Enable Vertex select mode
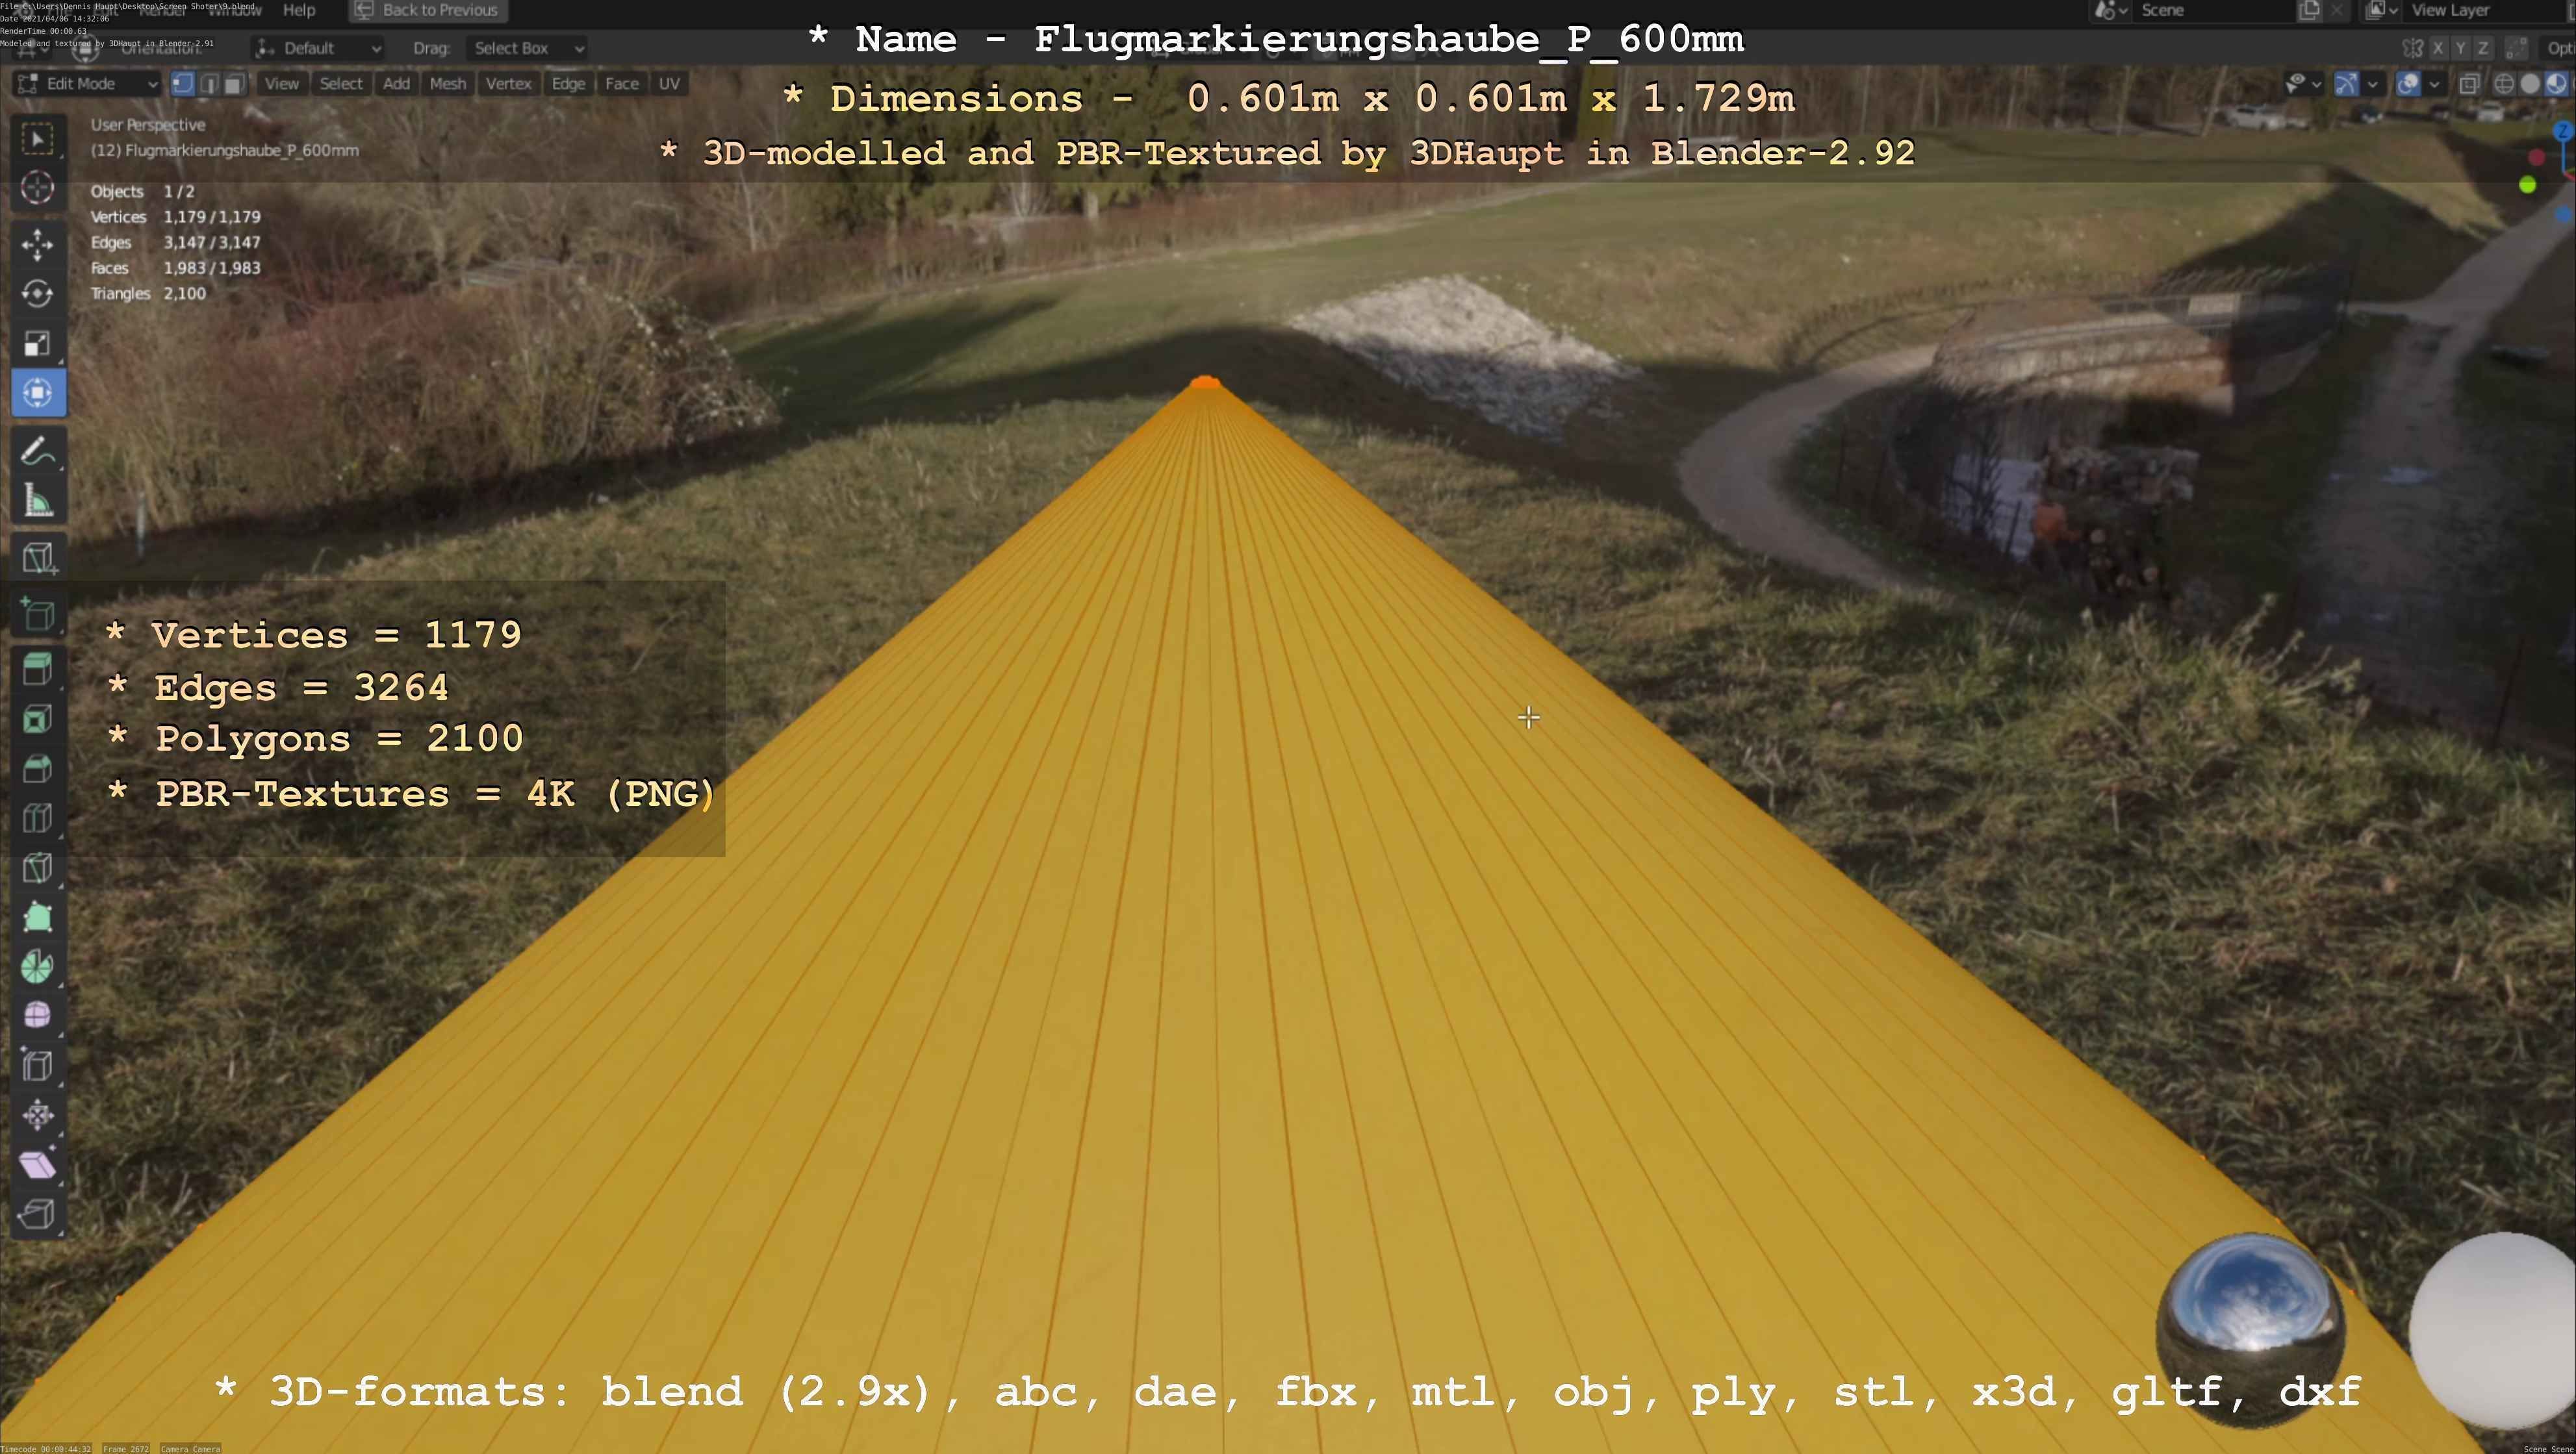 183,84
